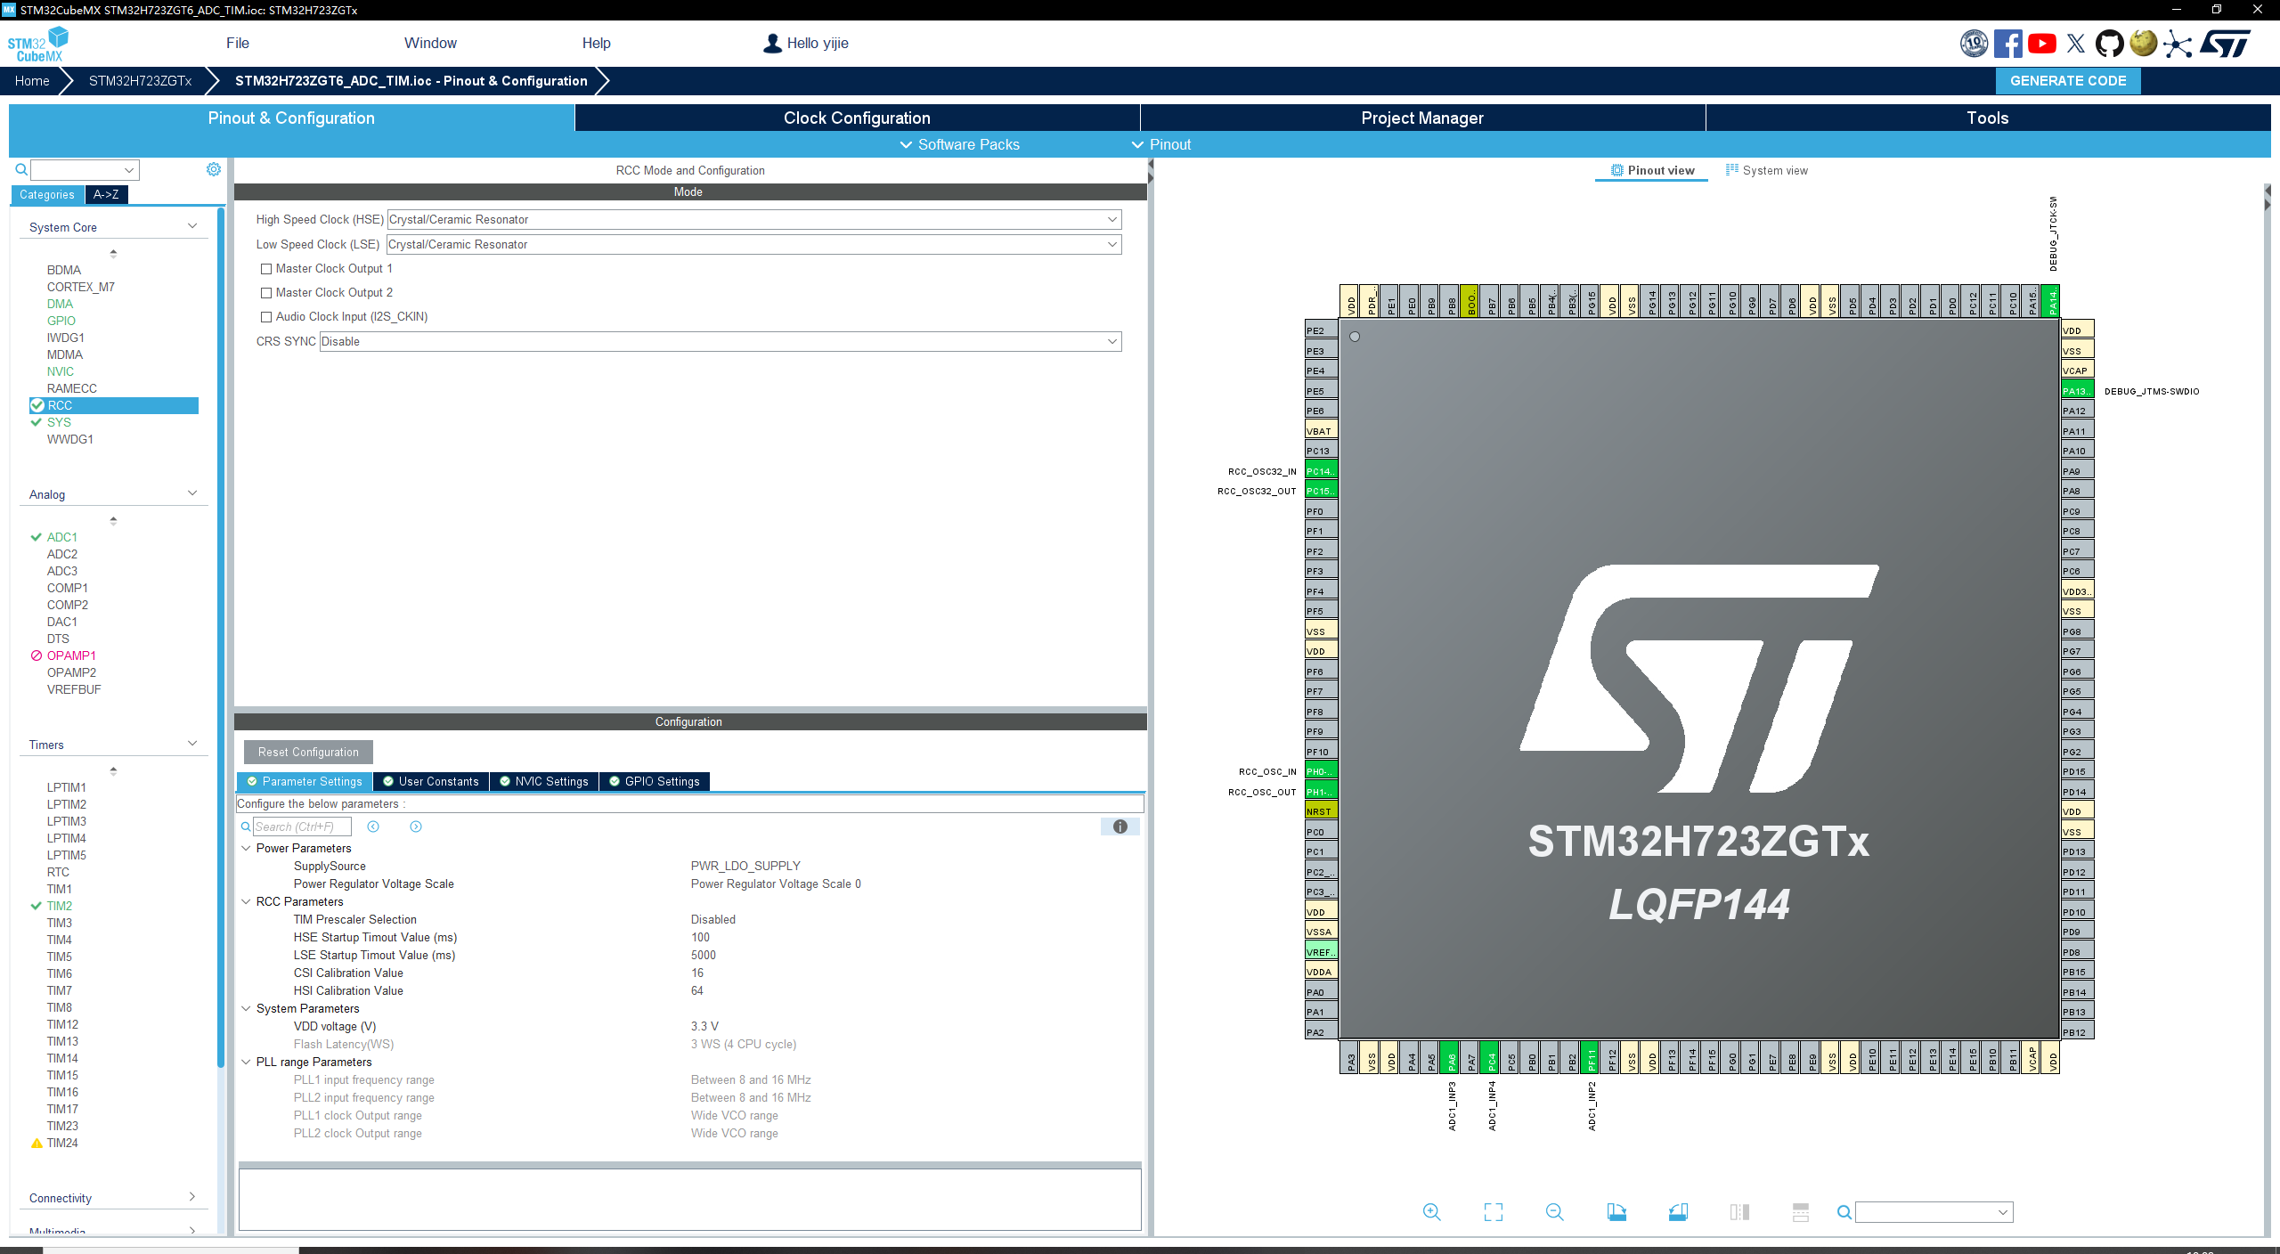Switch to the Project Manager tab
The width and height of the screenshot is (2280, 1254).
tap(1422, 118)
